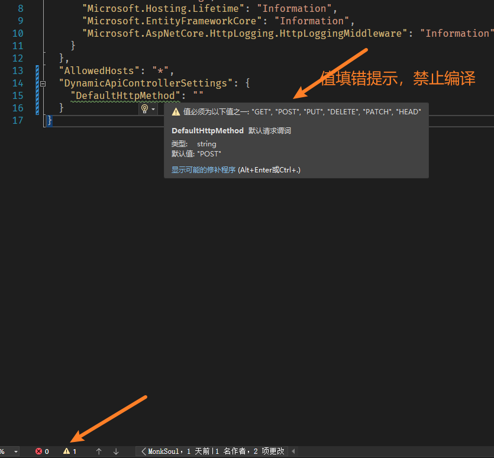Click the red error count icon
This screenshot has width=494, height=458.
pos(38,451)
